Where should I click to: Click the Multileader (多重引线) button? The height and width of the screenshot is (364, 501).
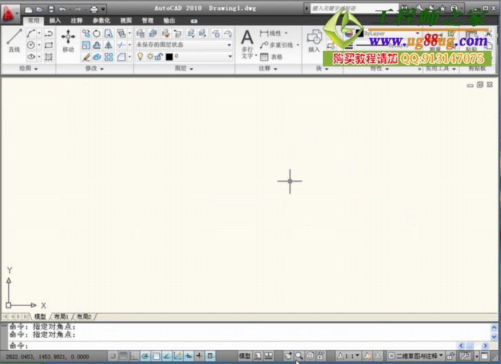pyautogui.click(x=279, y=45)
